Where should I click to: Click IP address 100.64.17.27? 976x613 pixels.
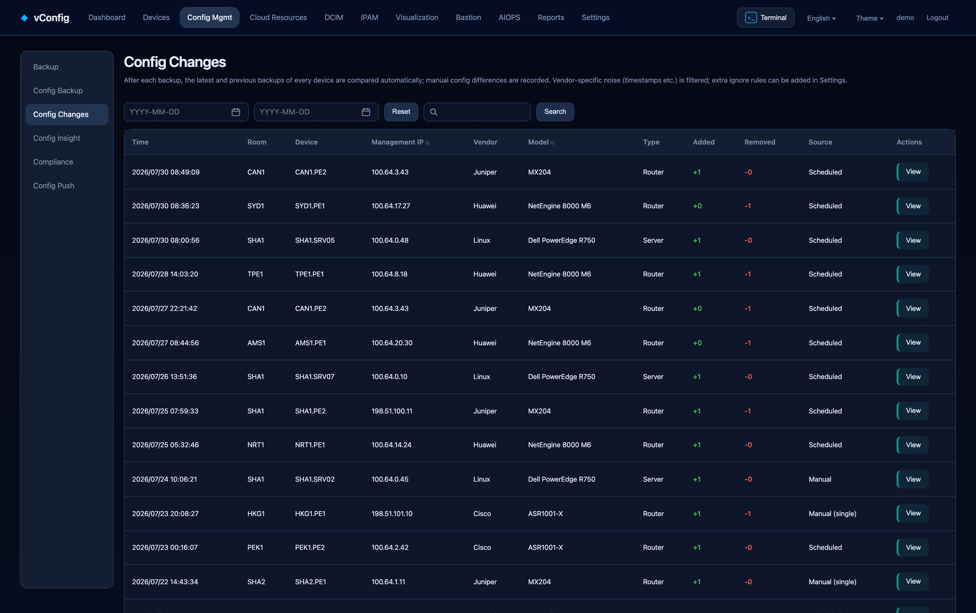(391, 206)
